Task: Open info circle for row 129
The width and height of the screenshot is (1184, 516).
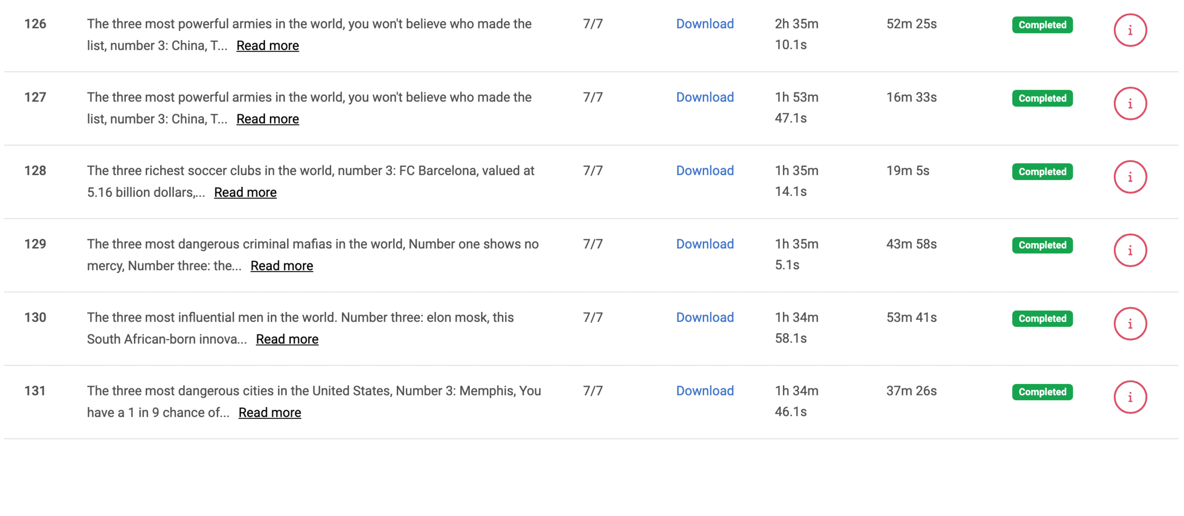Action: tap(1130, 250)
